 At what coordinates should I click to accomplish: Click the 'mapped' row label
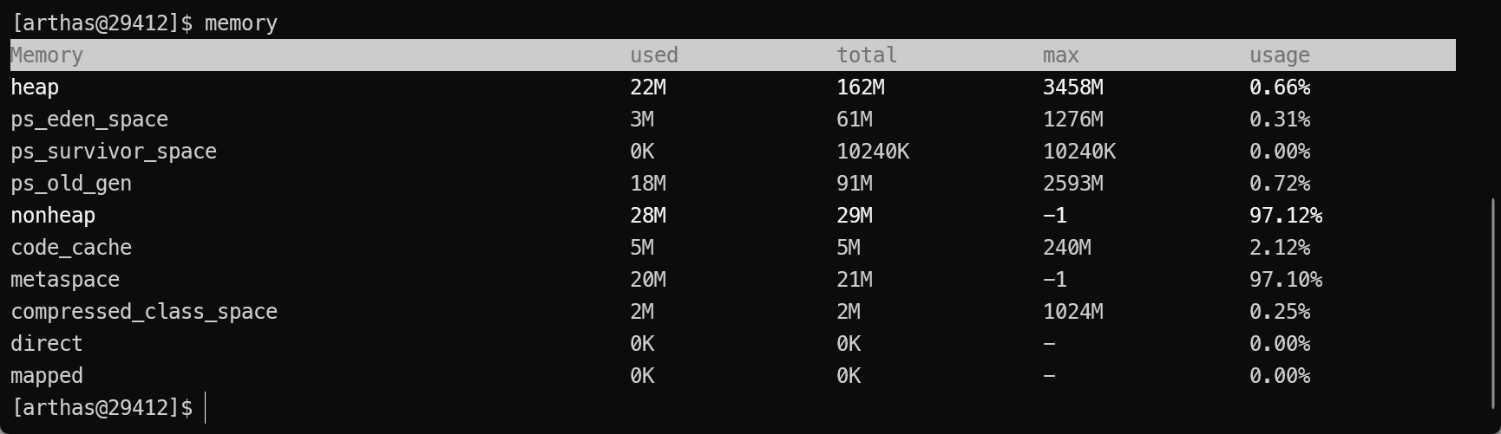pos(47,376)
